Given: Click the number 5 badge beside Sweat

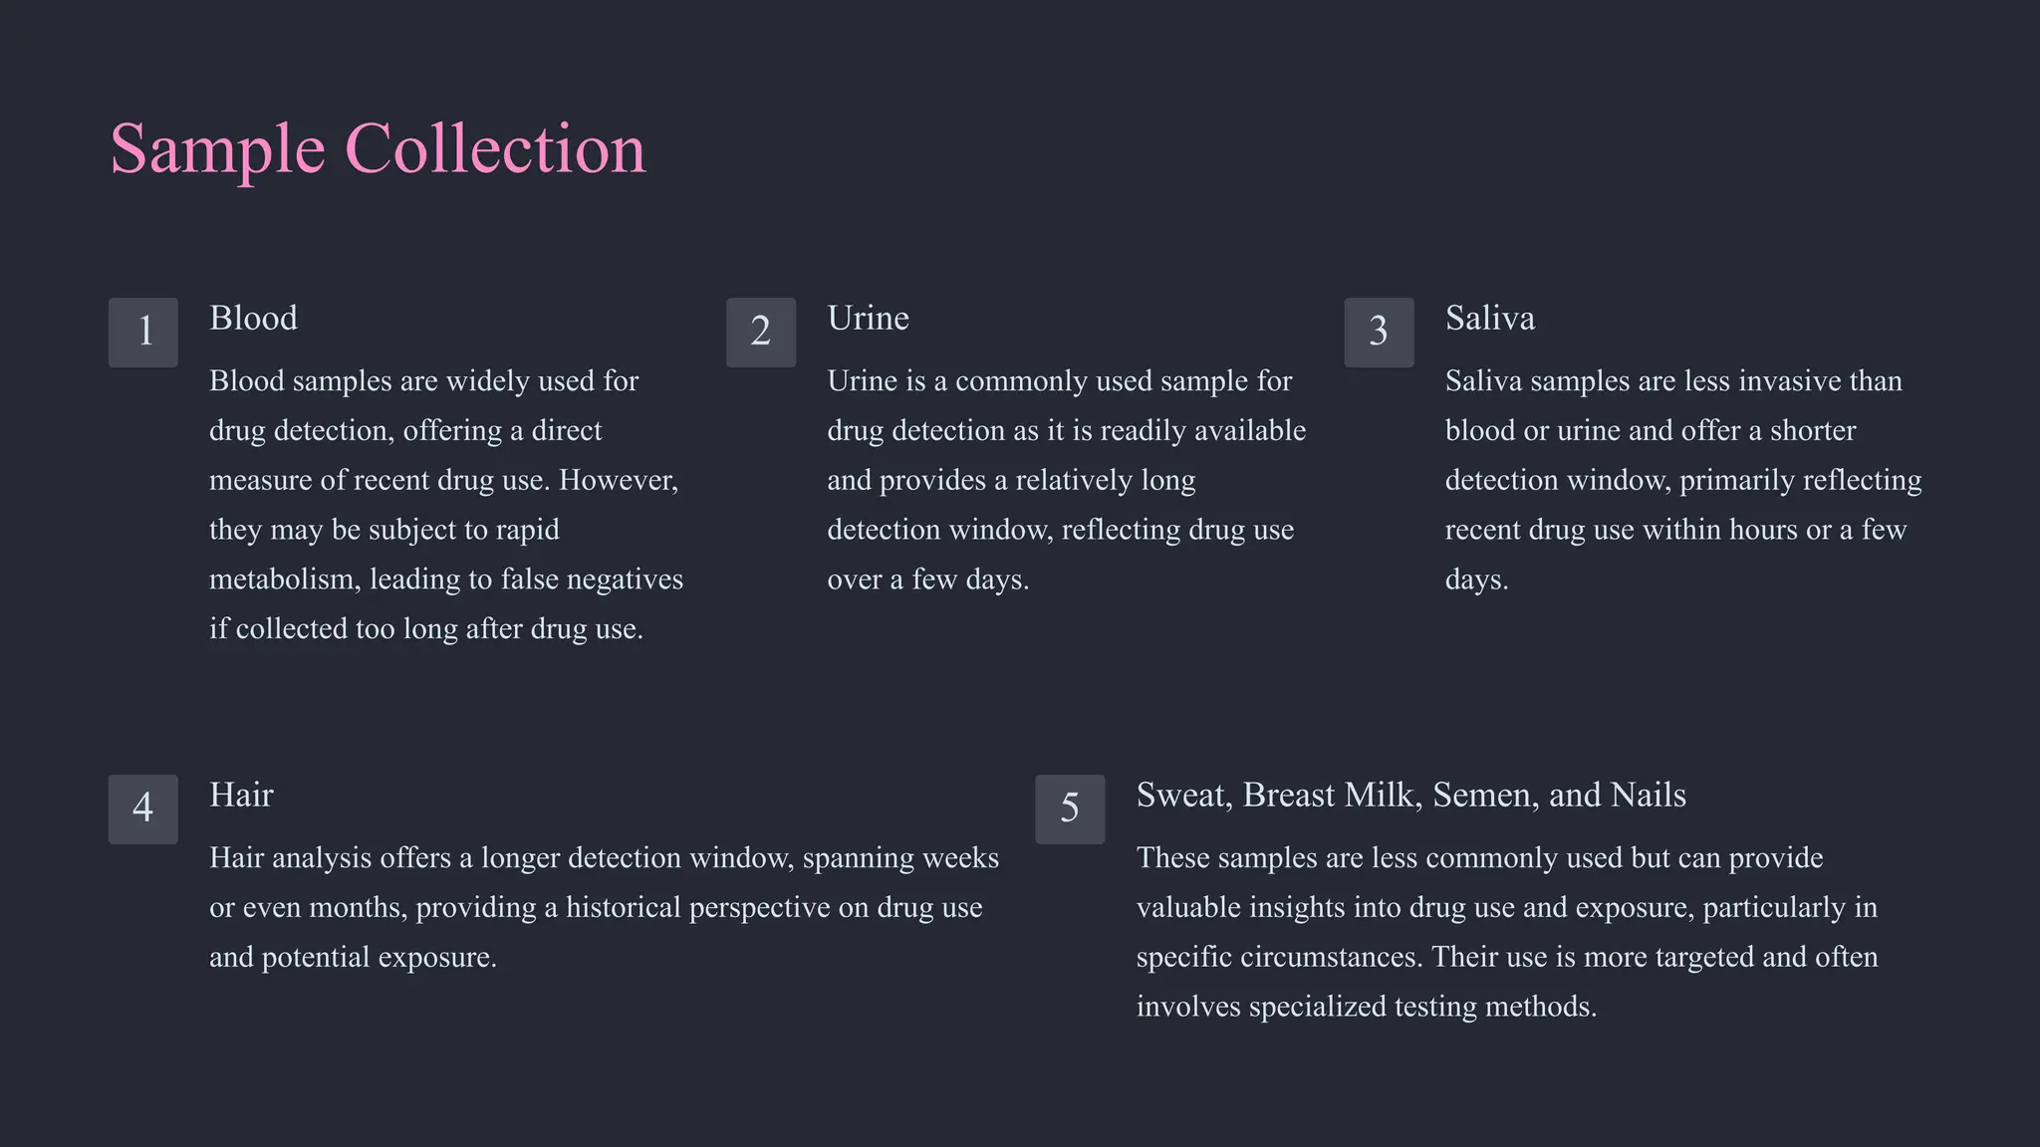Looking at the screenshot, I should point(1070,809).
